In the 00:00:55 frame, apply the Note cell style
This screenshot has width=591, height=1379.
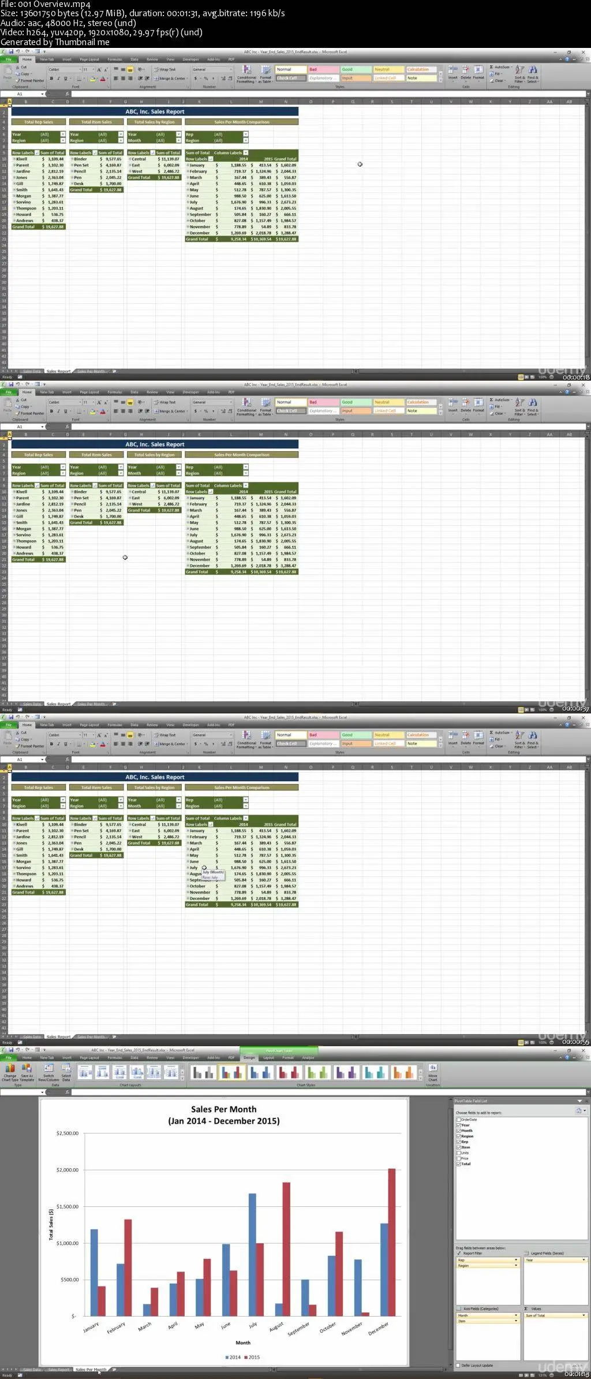(421, 744)
